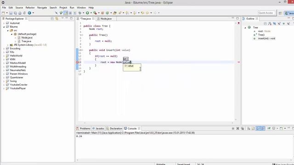The width and height of the screenshot is (294, 165).
Task: Toggle Hide Static Members in Outline
Action: pos(279,23)
